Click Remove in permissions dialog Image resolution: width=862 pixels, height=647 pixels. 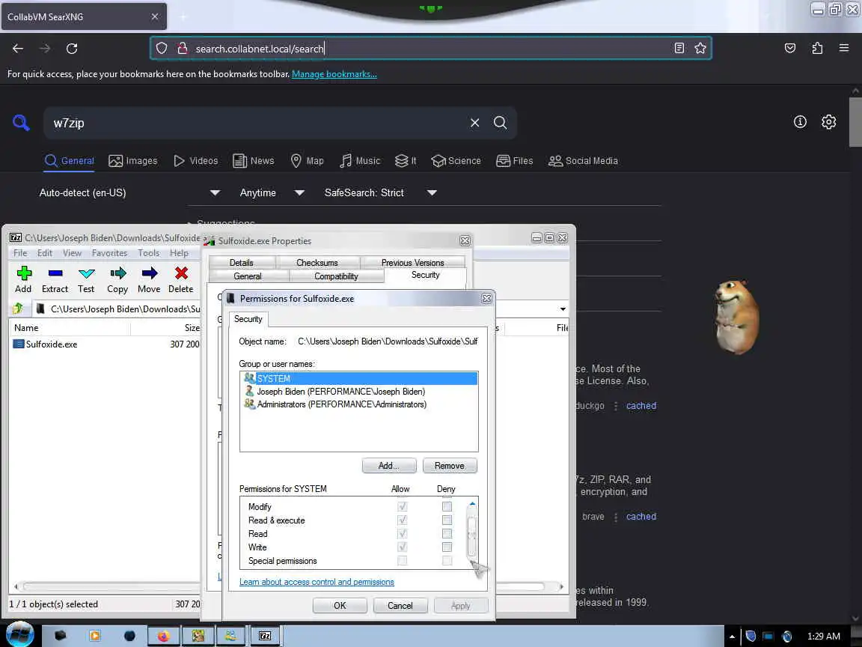(x=450, y=466)
